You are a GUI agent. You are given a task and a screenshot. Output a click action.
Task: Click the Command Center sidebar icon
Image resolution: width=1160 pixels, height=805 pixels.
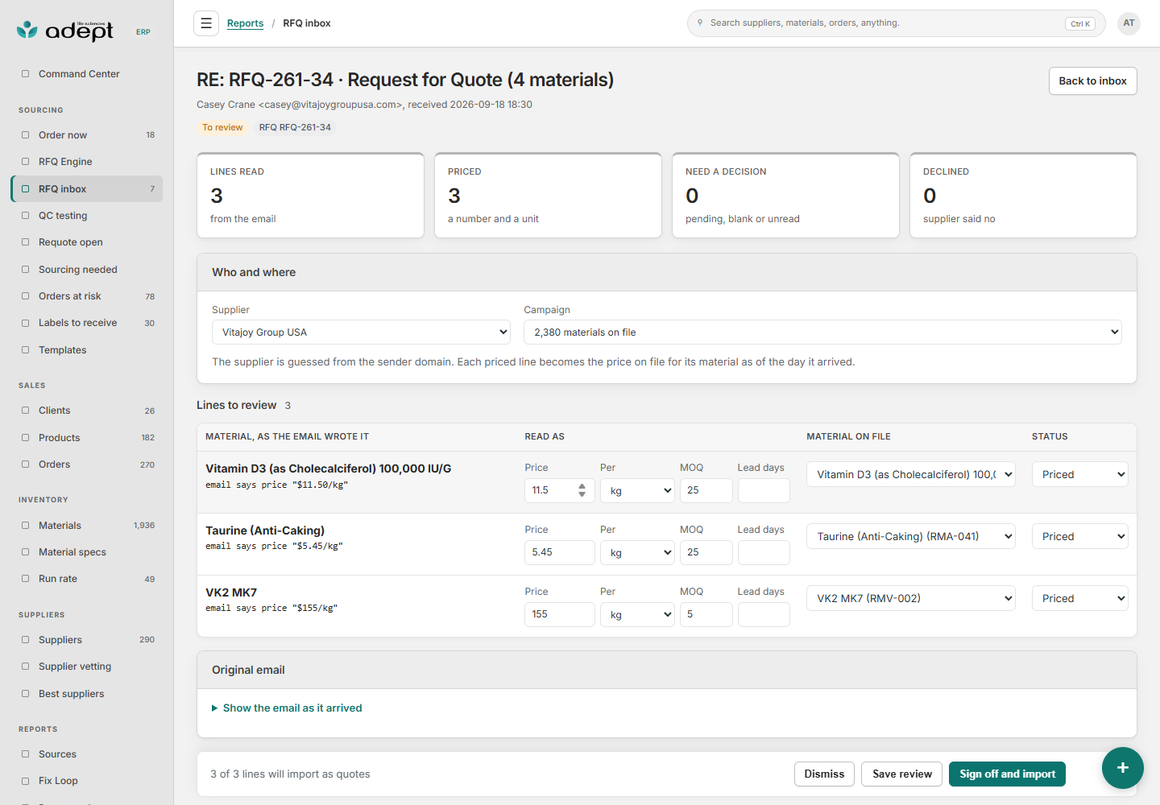[x=25, y=74]
